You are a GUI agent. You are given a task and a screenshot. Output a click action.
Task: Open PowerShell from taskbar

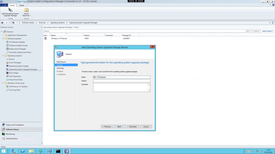[x=23, y=151]
